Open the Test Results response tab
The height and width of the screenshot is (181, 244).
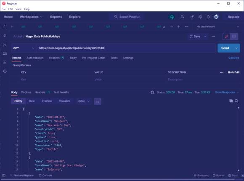(61, 92)
